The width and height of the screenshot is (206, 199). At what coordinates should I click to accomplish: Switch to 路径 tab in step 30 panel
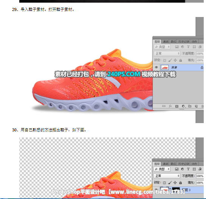(173, 164)
